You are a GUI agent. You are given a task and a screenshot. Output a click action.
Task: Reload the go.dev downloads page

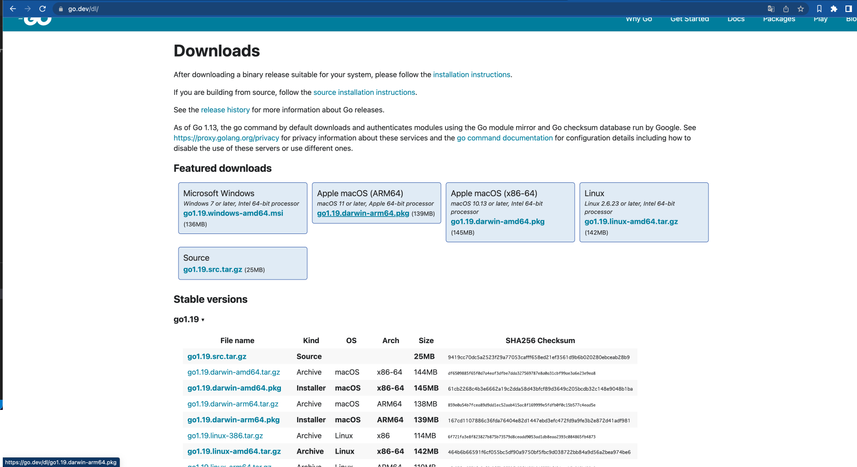point(42,9)
